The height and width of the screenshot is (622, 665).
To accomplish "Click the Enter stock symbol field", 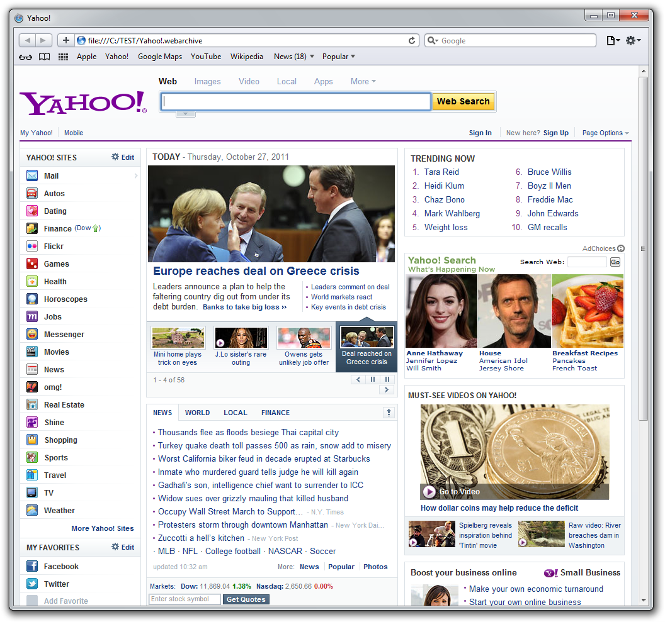I will (185, 599).
